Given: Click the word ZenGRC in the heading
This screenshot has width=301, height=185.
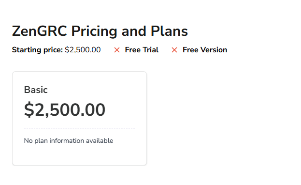Looking at the screenshot, I should (x=39, y=31).
